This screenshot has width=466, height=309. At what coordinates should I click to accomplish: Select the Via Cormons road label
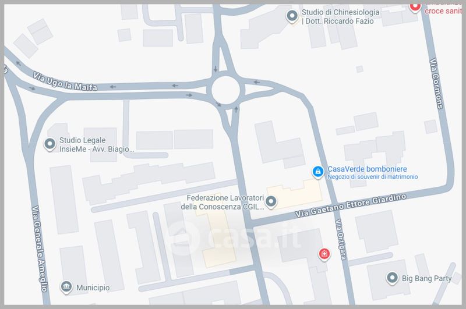click(x=436, y=84)
